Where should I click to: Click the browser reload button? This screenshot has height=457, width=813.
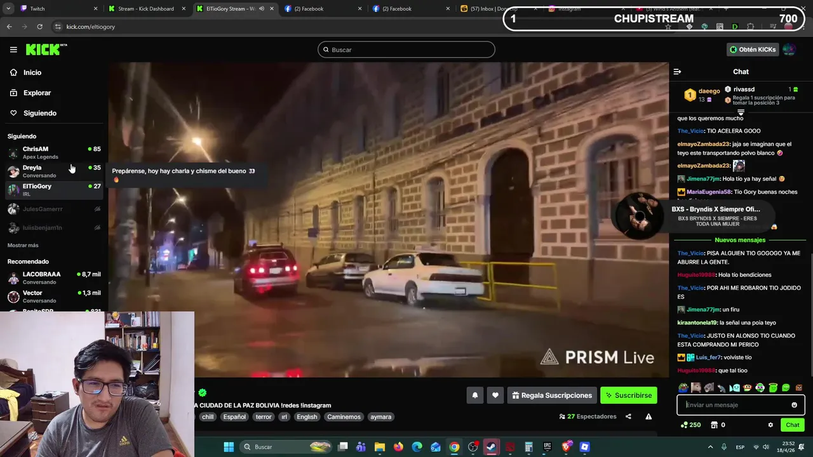[39, 27]
